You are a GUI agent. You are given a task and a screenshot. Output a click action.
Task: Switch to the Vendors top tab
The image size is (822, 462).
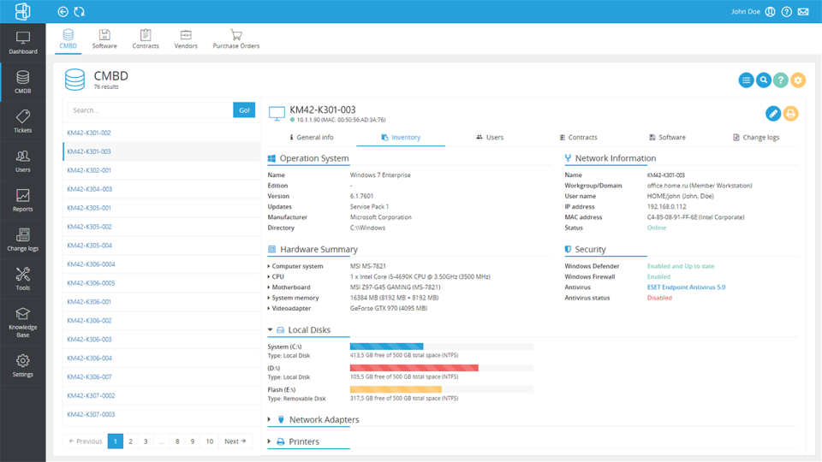(x=186, y=39)
